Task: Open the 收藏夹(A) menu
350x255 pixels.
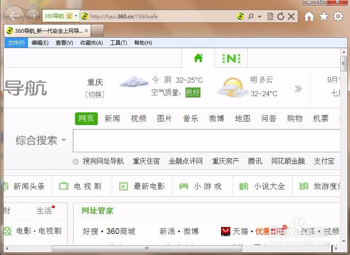Action: point(92,43)
